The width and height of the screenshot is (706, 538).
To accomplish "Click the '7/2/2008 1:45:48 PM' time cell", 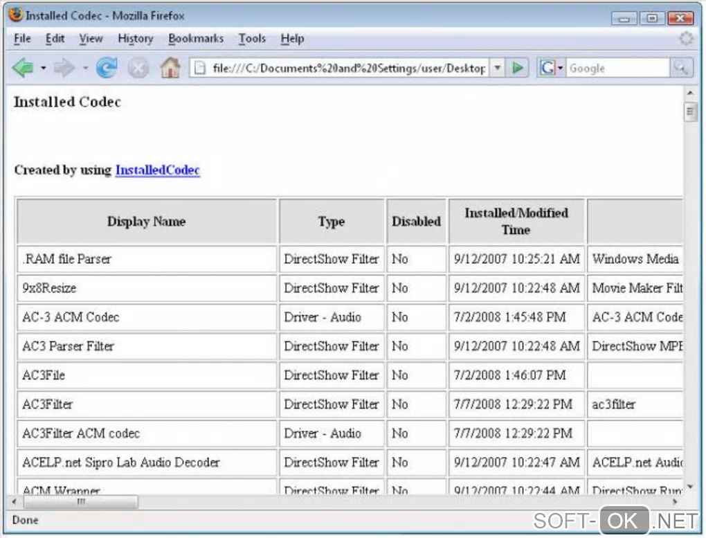I will (516, 317).
